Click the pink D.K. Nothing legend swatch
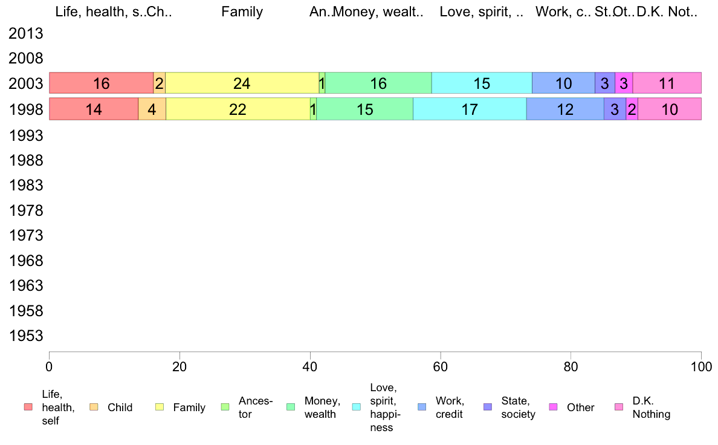 (619, 408)
